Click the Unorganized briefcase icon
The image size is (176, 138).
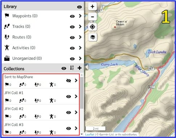7,58
